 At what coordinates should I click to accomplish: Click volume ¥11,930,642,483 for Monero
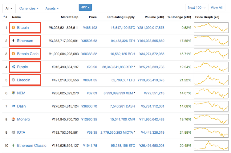pyautogui.click(x=152, y=119)
